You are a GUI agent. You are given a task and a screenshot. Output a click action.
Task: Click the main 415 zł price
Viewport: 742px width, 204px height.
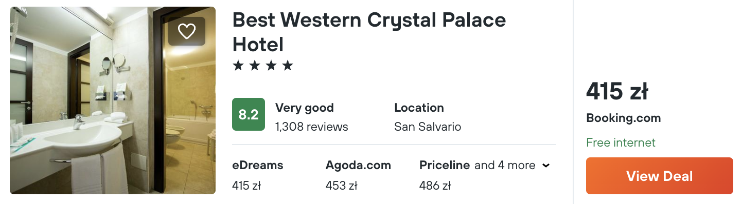(x=617, y=92)
